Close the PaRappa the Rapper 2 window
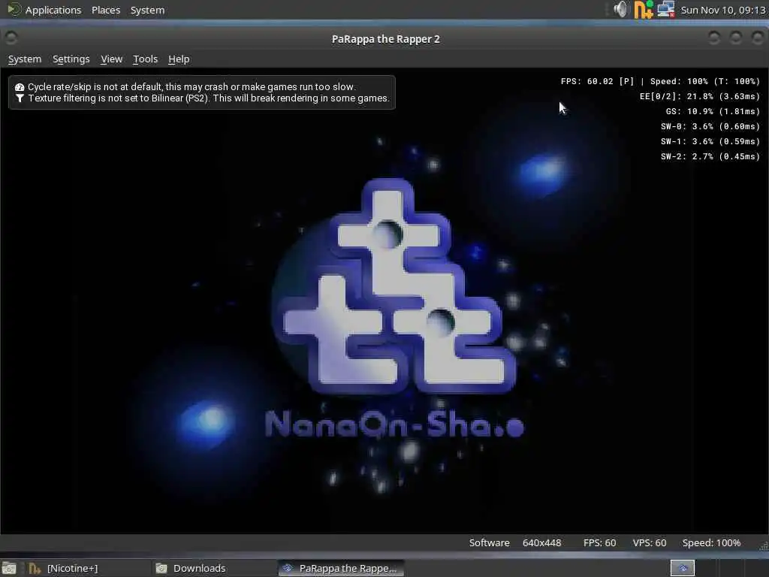The width and height of the screenshot is (769, 577). (x=757, y=38)
